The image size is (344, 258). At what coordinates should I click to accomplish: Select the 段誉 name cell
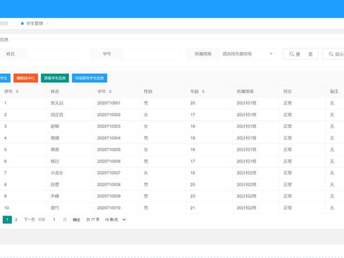click(x=55, y=184)
